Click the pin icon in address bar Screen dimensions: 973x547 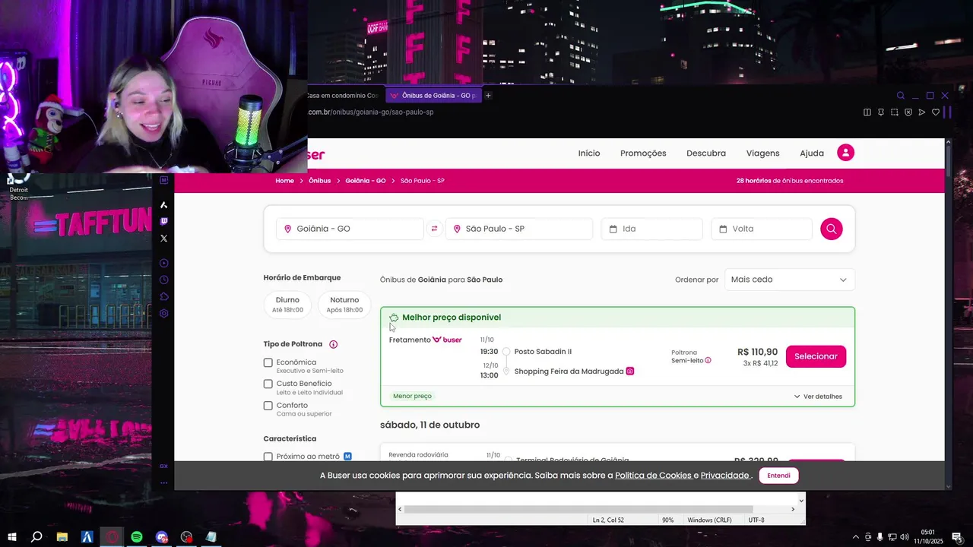tap(881, 112)
